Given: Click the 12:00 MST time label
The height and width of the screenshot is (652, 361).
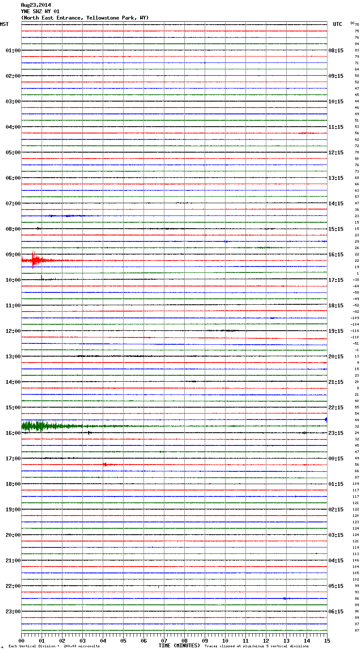Looking at the screenshot, I should tap(13, 331).
